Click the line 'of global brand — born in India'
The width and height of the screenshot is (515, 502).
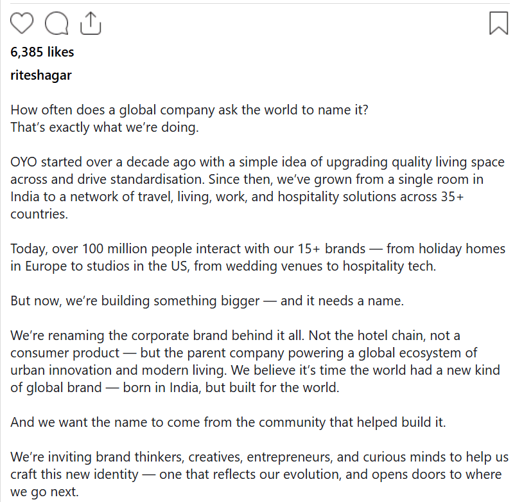(x=175, y=388)
